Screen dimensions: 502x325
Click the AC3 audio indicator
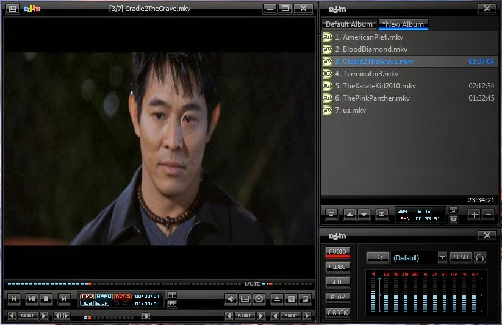tap(87, 303)
